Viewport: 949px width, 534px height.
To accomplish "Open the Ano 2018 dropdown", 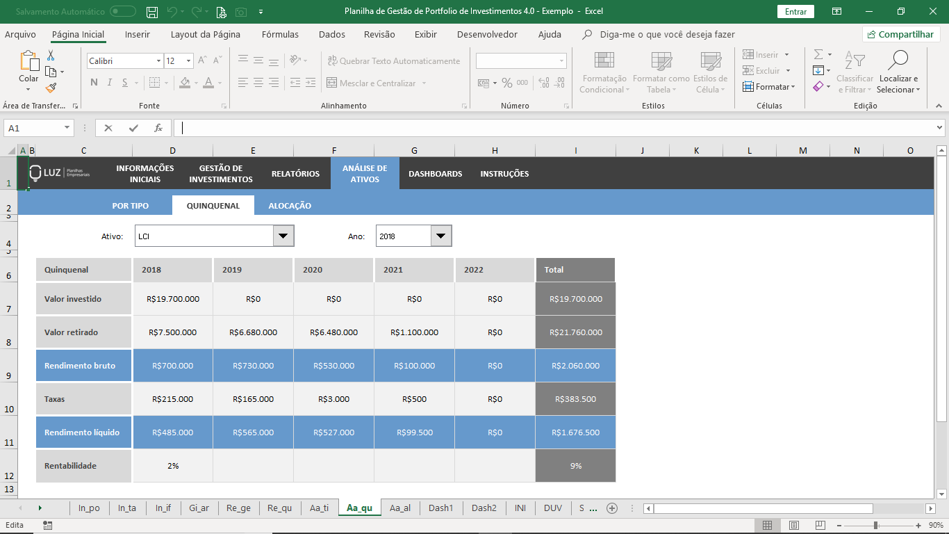I will [440, 236].
